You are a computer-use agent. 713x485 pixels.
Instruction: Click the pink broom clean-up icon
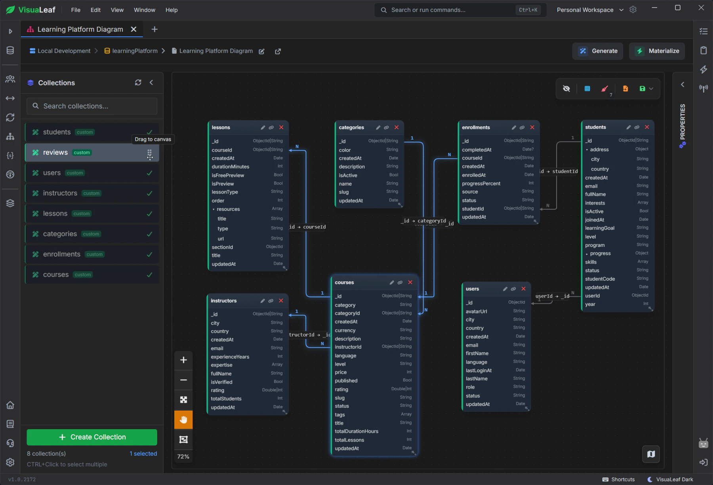604,89
